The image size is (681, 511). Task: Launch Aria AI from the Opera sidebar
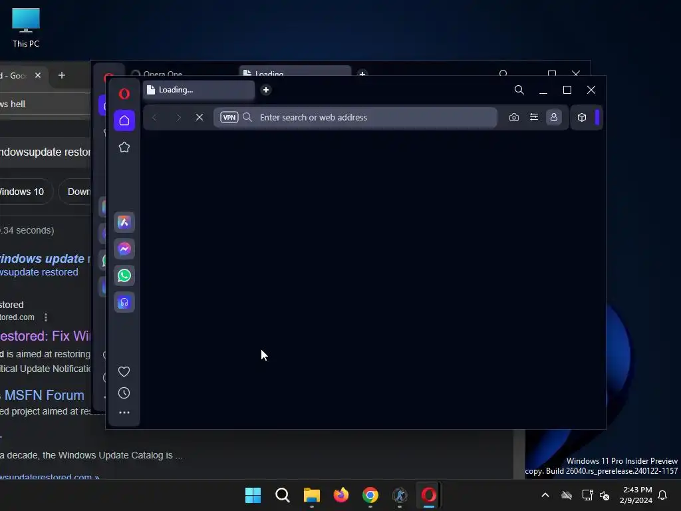tap(124, 222)
